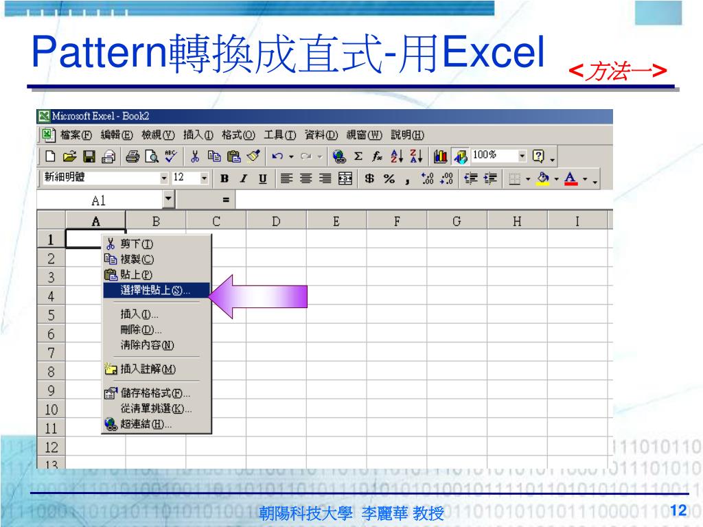
Task: Click the Copy toolbar icon
Action: click(x=214, y=156)
